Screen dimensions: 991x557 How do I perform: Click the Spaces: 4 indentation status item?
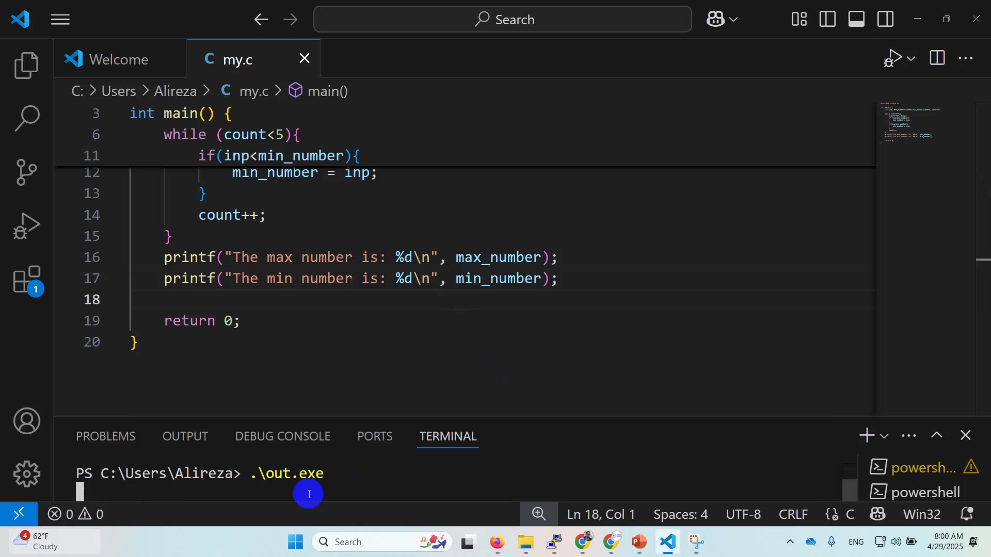pyautogui.click(x=680, y=514)
